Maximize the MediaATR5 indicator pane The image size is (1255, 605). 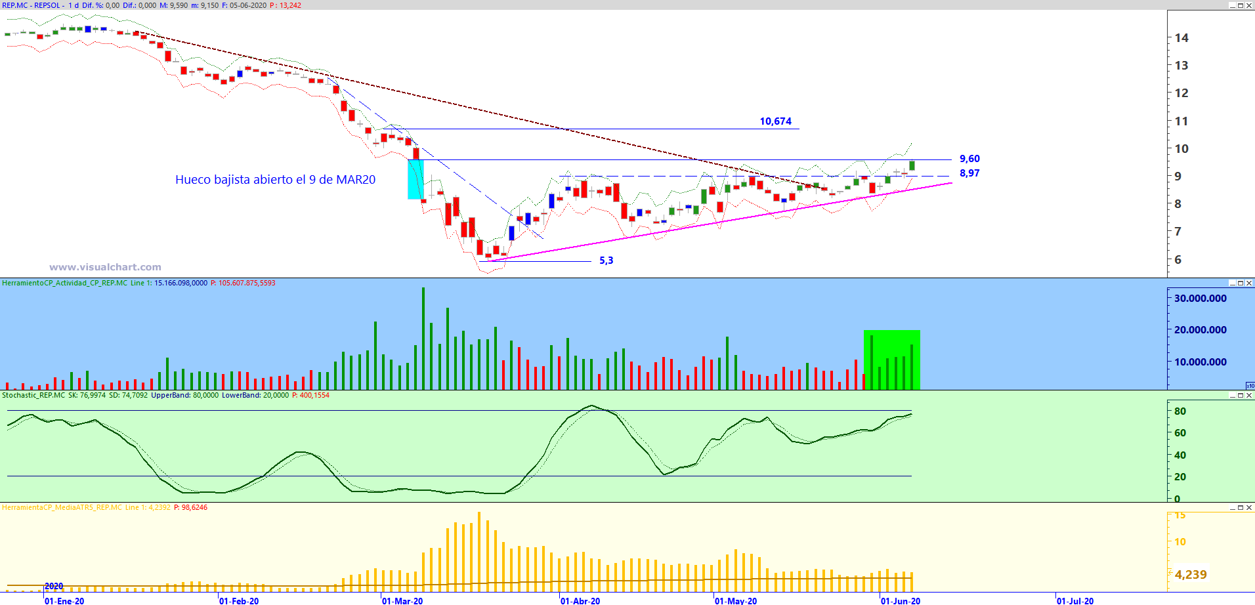[1241, 507]
